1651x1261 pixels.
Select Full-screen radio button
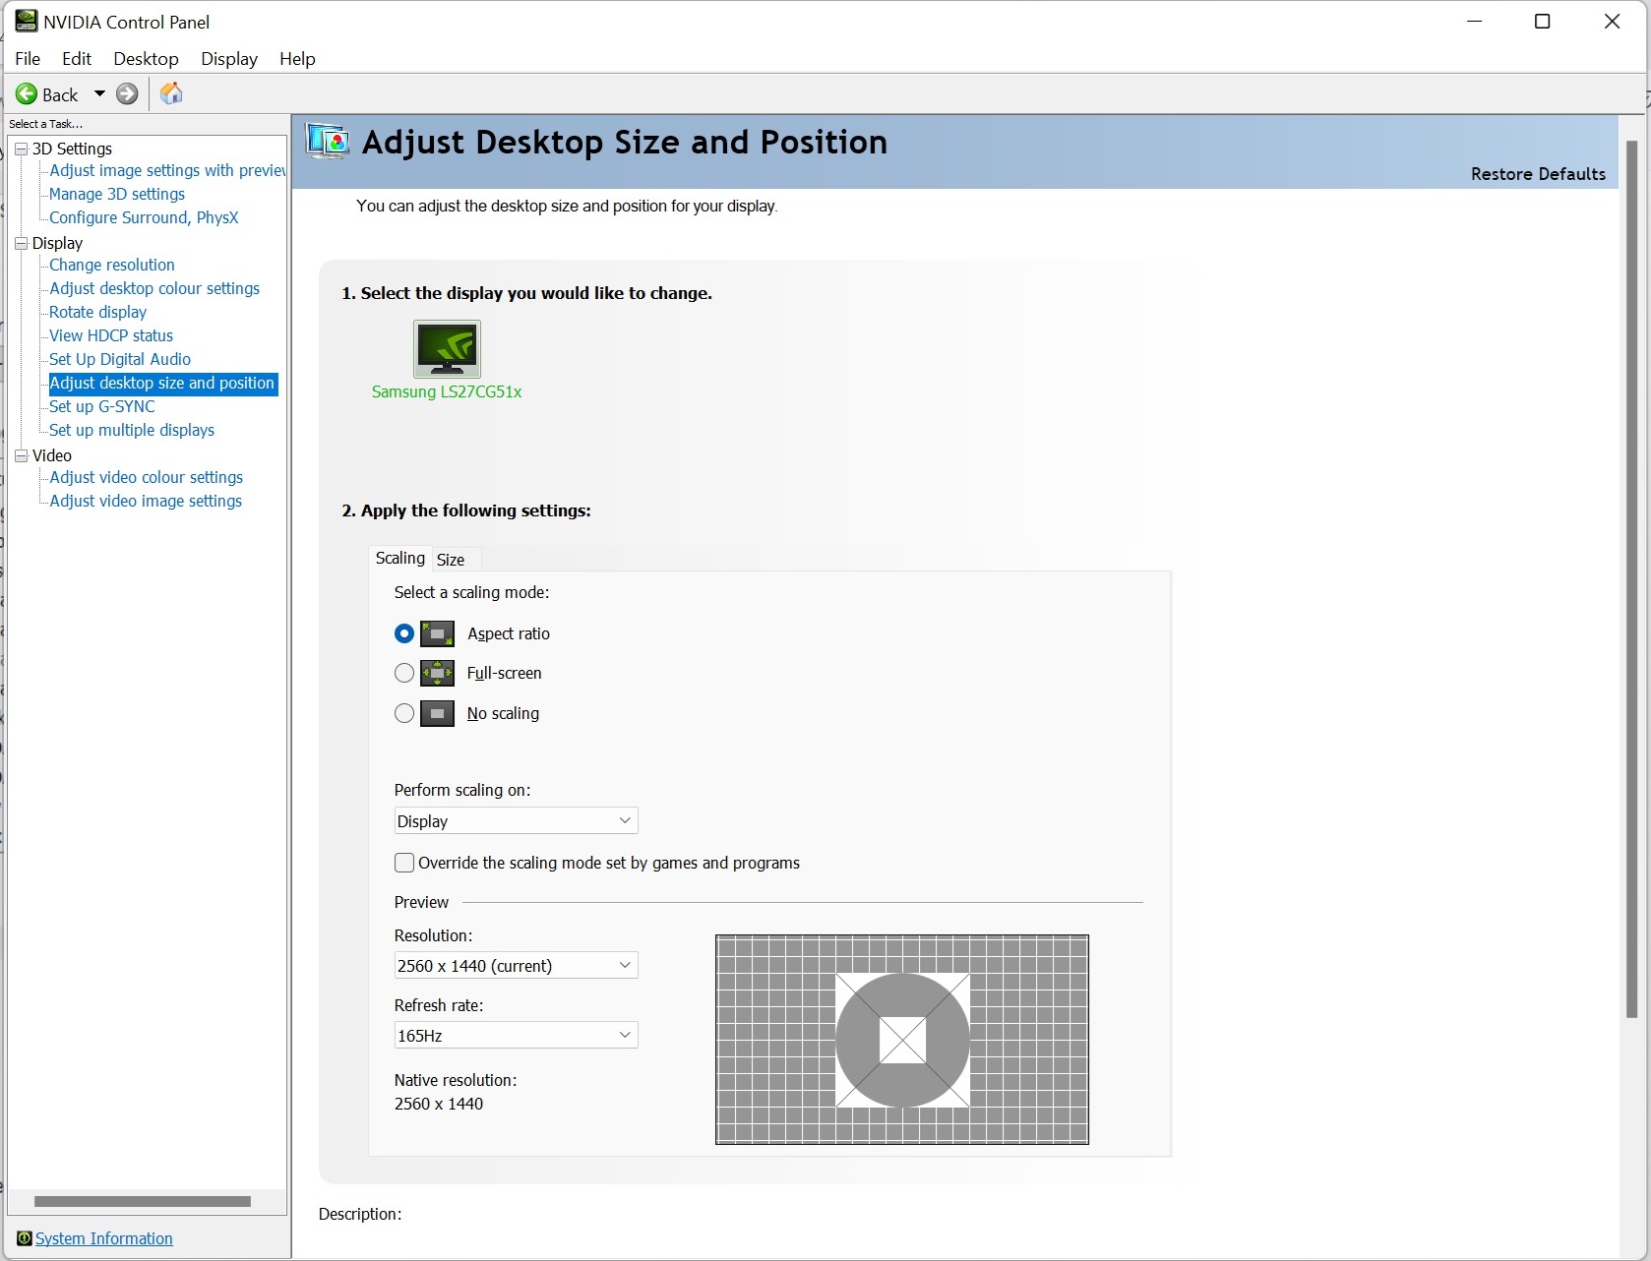tap(404, 674)
